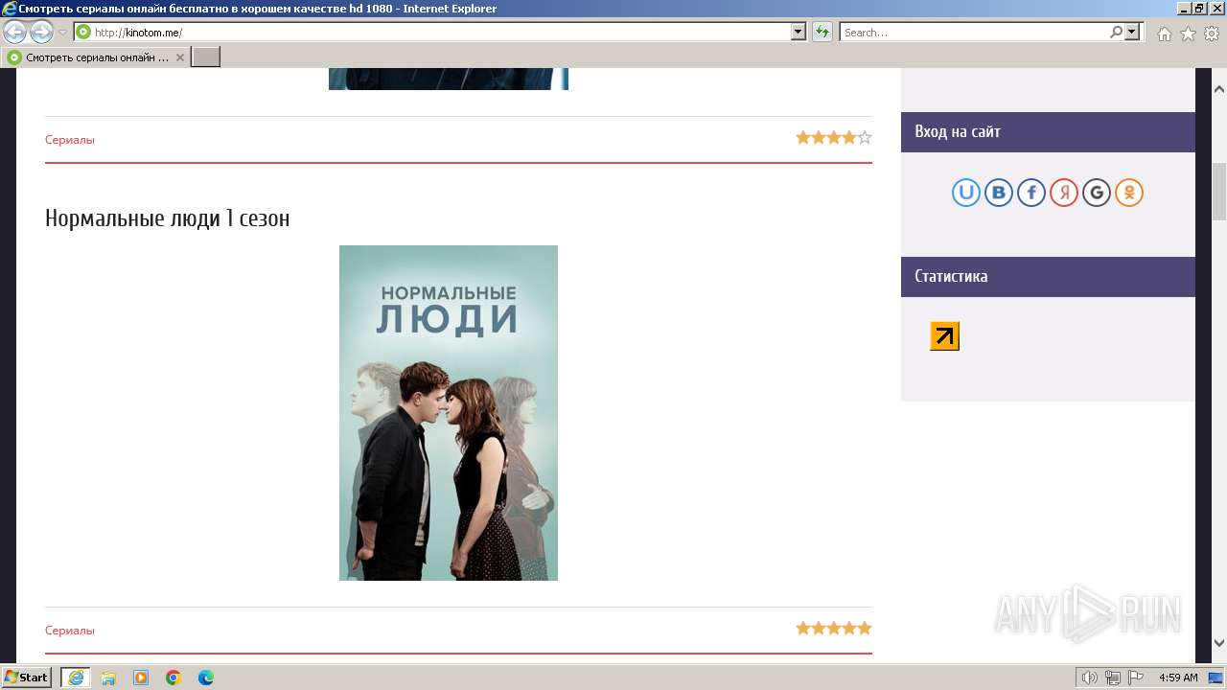Open the Windows Start menu
This screenshot has width=1227, height=690.
click(27, 678)
